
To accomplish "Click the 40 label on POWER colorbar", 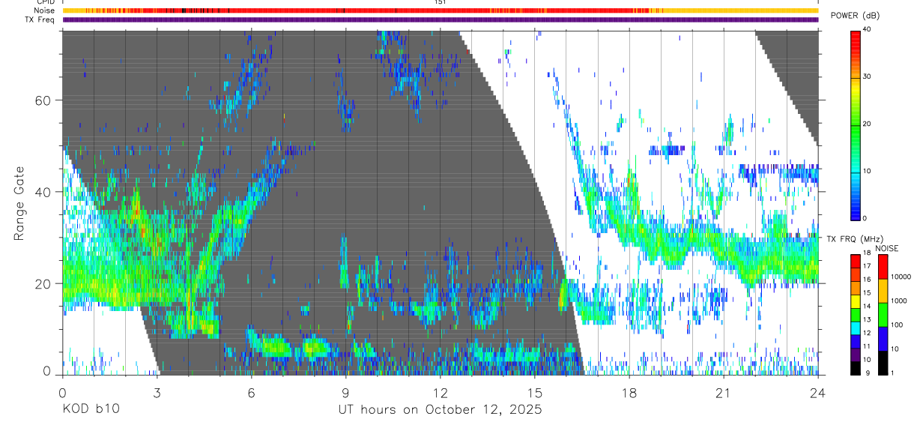I will 868,30.
